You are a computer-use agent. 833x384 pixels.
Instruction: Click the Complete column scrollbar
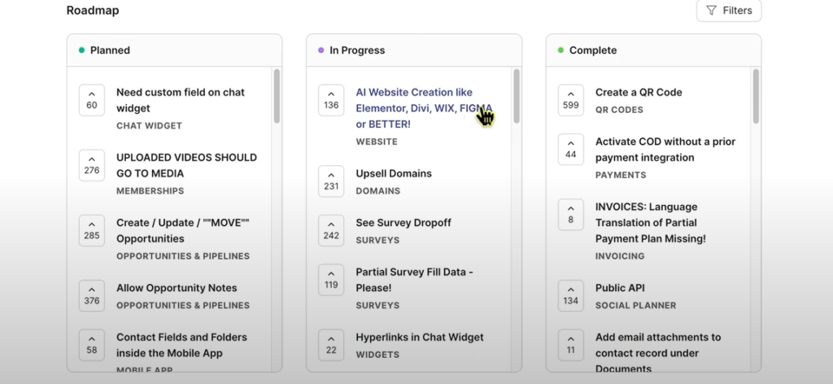point(756,96)
